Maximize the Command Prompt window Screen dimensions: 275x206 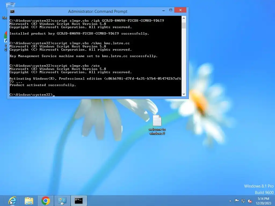pos(171,10)
